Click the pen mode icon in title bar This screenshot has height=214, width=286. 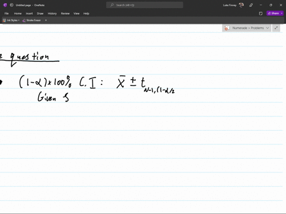pos(251,5)
